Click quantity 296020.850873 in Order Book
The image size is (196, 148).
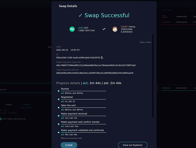point(182,88)
